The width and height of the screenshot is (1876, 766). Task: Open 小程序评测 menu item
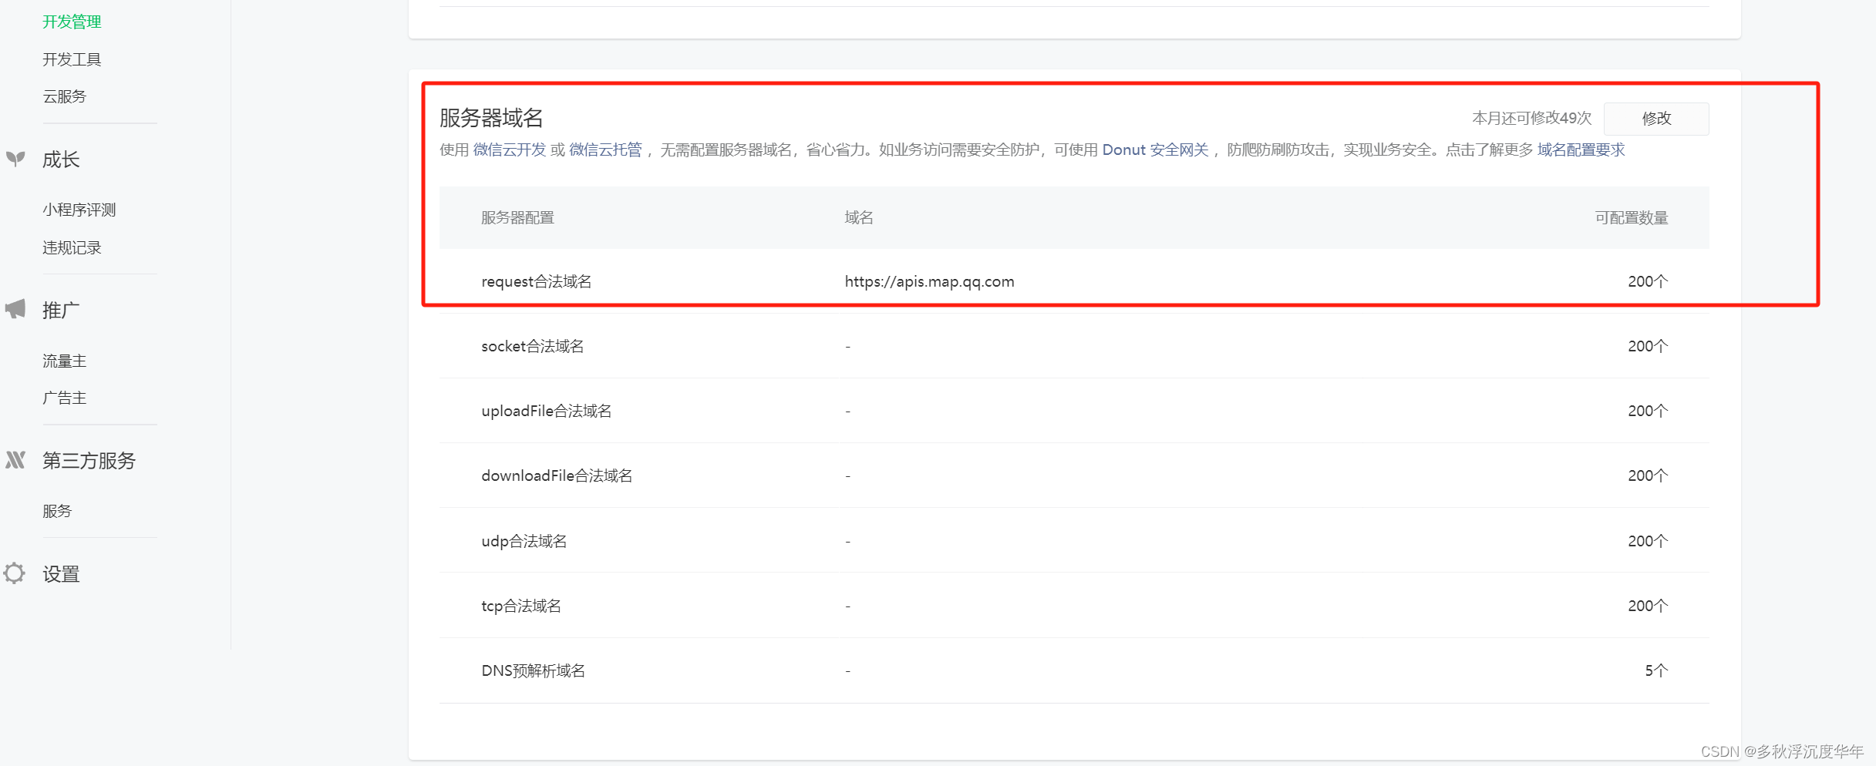point(79,210)
